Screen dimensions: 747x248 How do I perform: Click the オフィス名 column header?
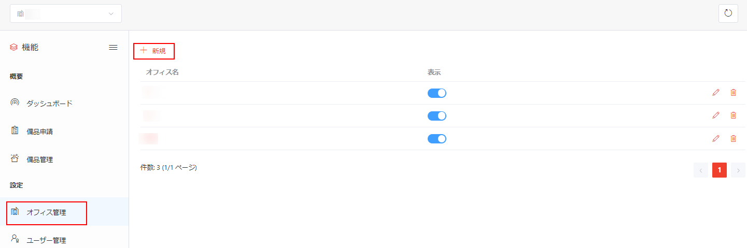click(162, 72)
